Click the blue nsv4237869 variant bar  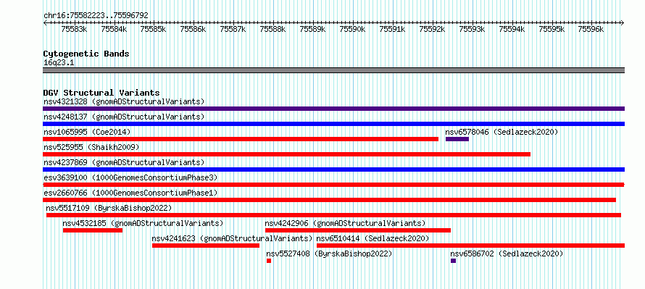(333, 169)
